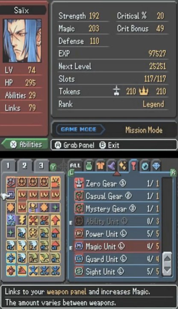Select Magic Unit in panel list
The width and height of the screenshot is (178, 309).
(x=117, y=246)
